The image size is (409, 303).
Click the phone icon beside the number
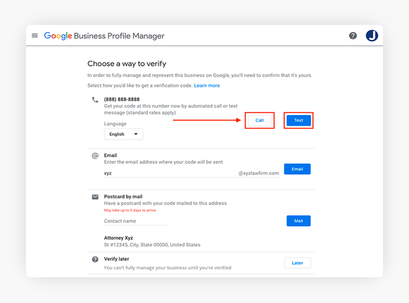point(95,100)
